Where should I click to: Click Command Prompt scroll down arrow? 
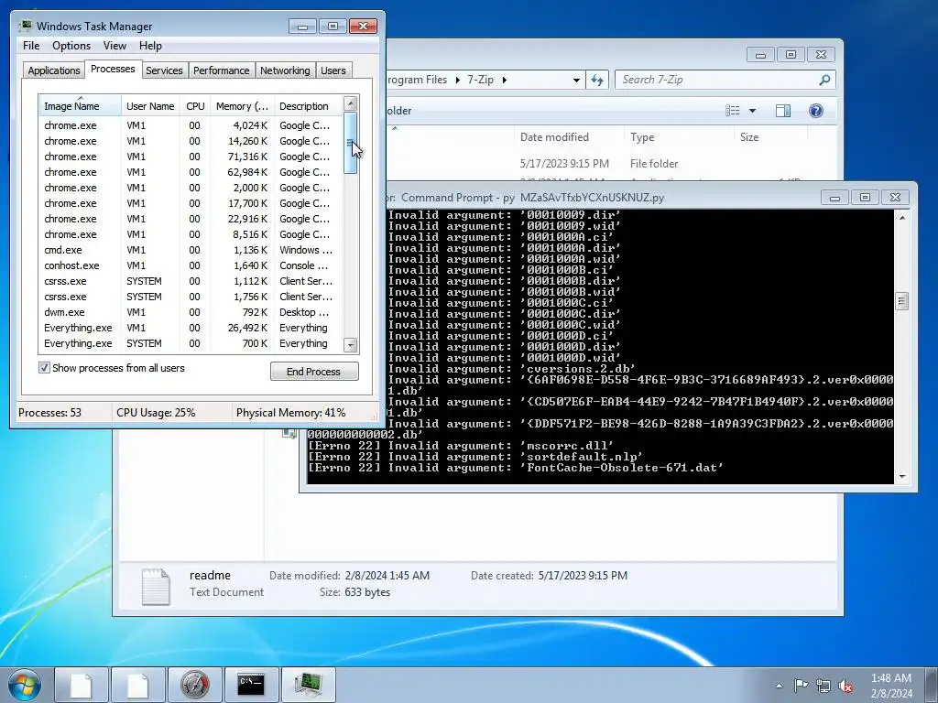pyautogui.click(x=901, y=476)
